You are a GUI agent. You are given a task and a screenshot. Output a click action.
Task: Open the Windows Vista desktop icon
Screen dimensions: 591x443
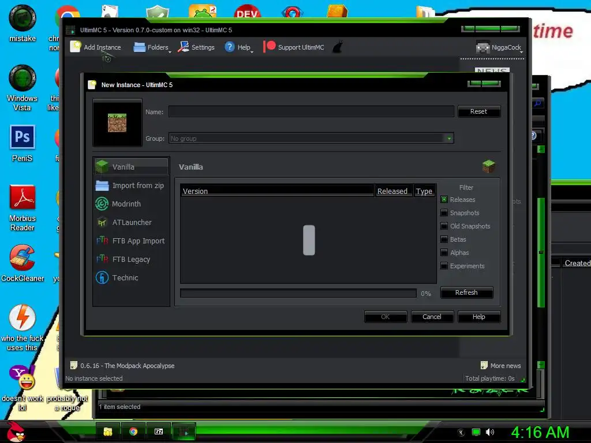coord(23,88)
